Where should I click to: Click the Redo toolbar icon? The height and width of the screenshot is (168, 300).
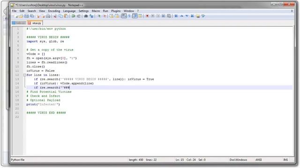[79, 16]
